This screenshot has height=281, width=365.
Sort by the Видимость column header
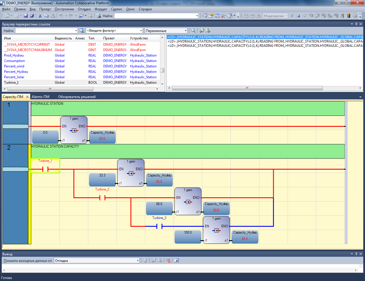(x=63, y=38)
